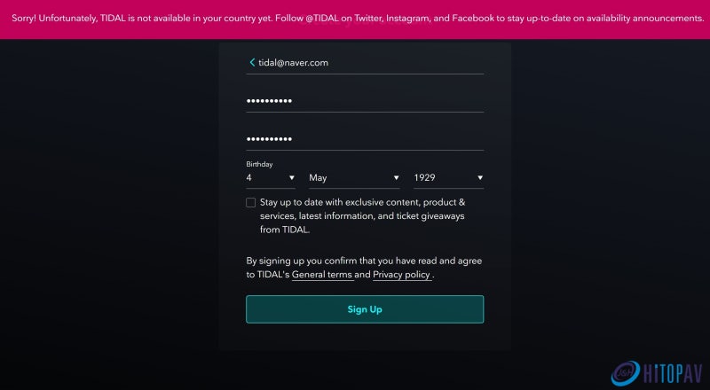710x390 pixels.
Task: Click the pink country unavailable banner
Action: pyautogui.click(x=355, y=19)
